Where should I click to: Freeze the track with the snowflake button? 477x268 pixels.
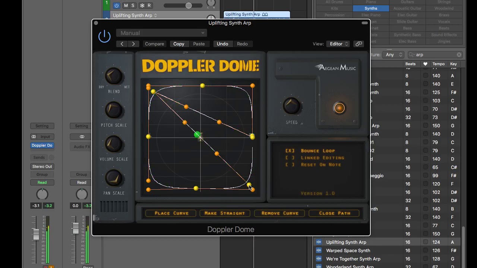pos(142,6)
